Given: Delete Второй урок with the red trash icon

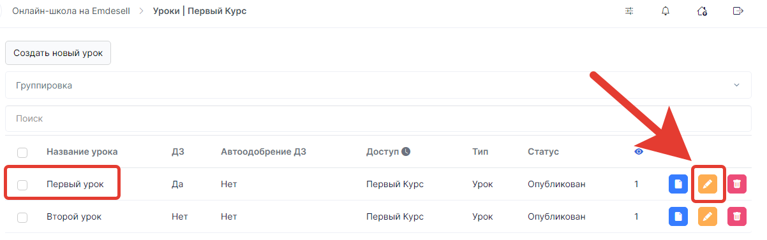Looking at the screenshot, I should point(737,216).
